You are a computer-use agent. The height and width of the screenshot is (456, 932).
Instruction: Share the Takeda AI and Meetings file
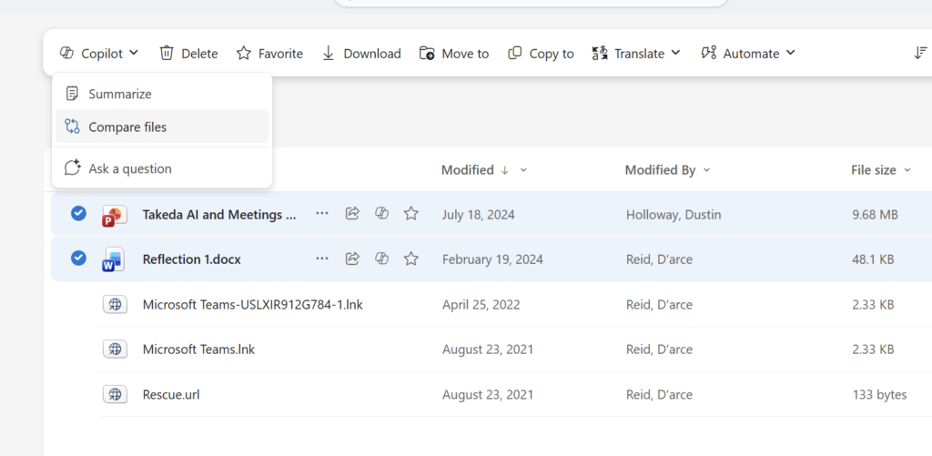(x=352, y=213)
